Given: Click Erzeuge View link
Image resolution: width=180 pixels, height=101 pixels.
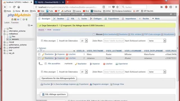Looking at the screenshot, I should [x=118, y=84].
